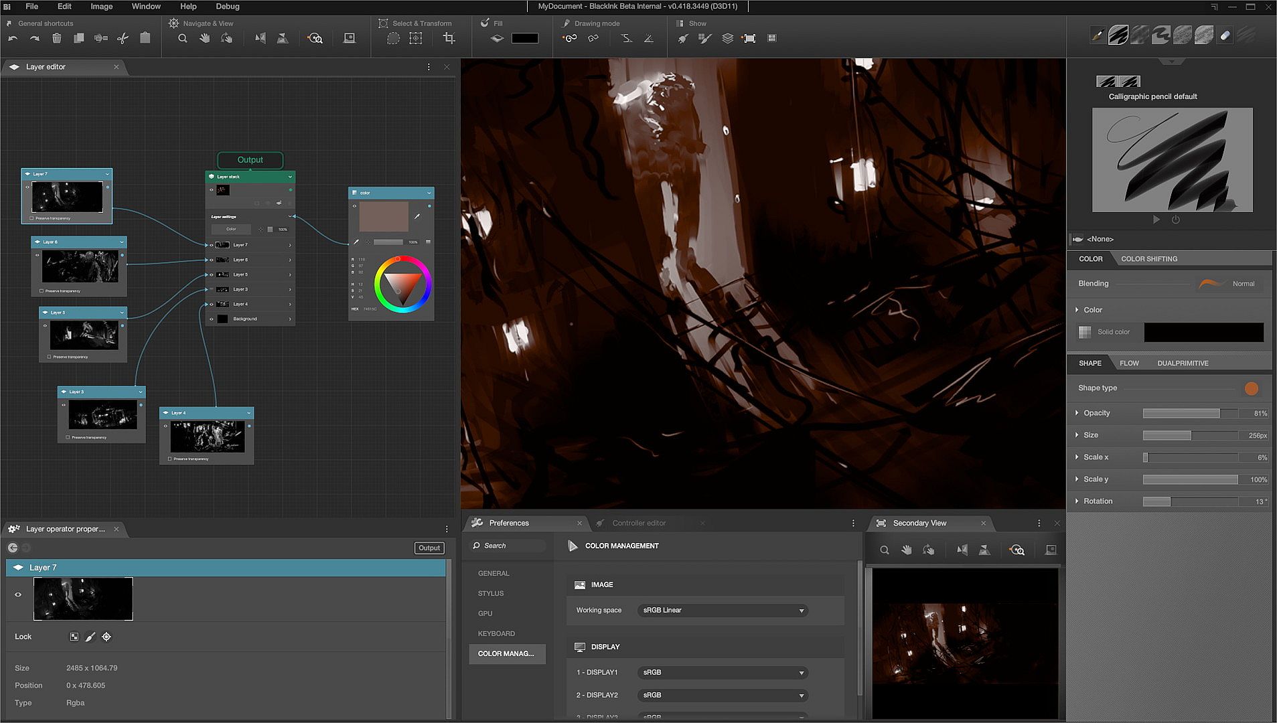Activate the hand pan tool in Navigate & View
The height and width of the screenshot is (723, 1277).
pyautogui.click(x=205, y=39)
